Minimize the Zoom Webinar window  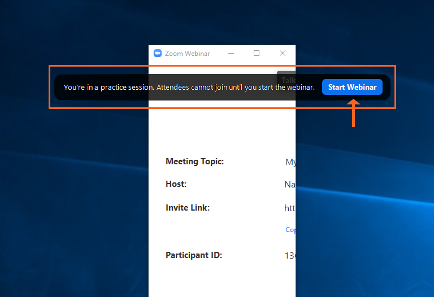[x=231, y=54]
